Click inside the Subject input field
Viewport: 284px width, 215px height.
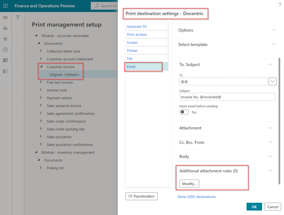227,97
